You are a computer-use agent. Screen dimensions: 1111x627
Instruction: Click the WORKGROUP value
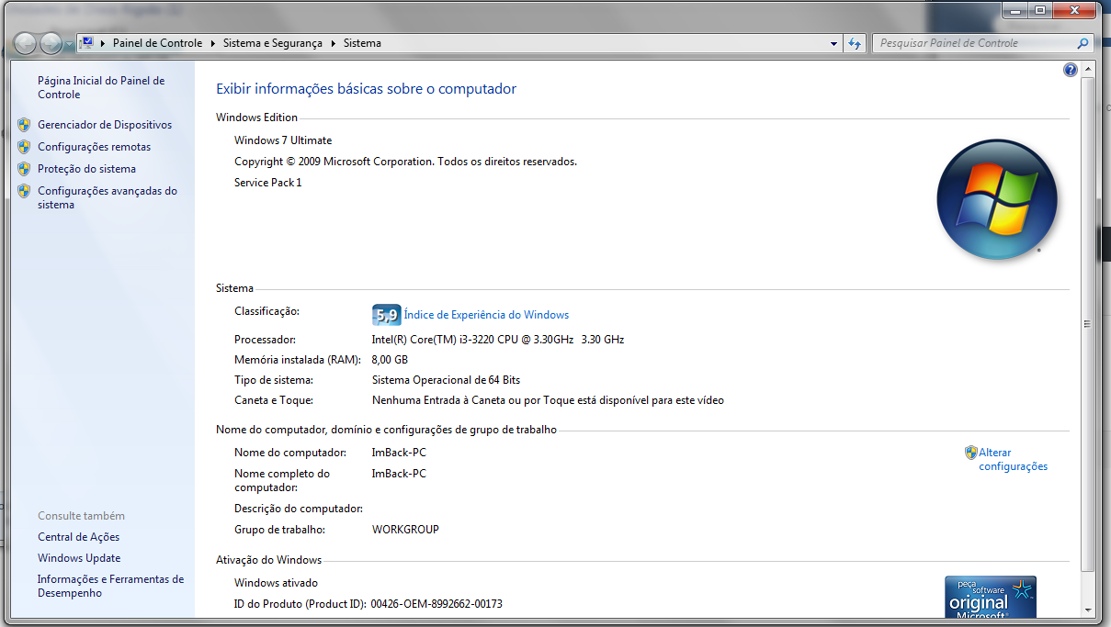[x=405, y=530]
